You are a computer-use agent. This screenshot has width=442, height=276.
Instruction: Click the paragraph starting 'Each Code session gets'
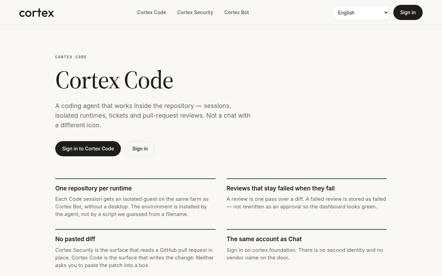click(132, 207)
